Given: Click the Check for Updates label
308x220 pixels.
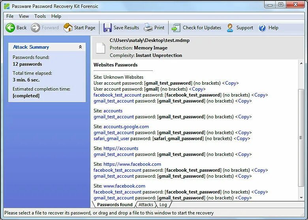Looking at the screenshot, I should point(202,28).
